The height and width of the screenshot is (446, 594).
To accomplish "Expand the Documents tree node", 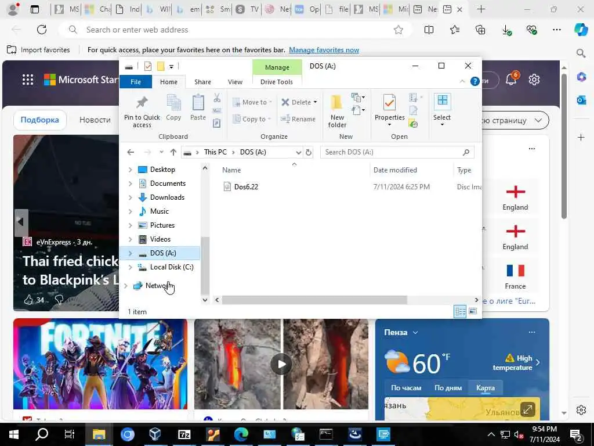I will pyautogui.click(x=131, y=184).
